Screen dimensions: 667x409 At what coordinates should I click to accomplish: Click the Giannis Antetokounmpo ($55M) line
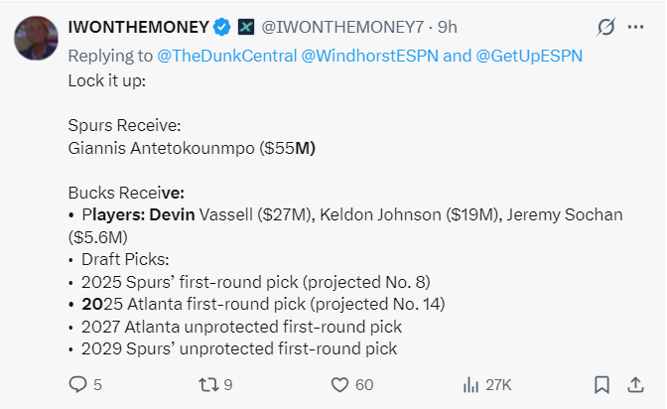point(192,148)
